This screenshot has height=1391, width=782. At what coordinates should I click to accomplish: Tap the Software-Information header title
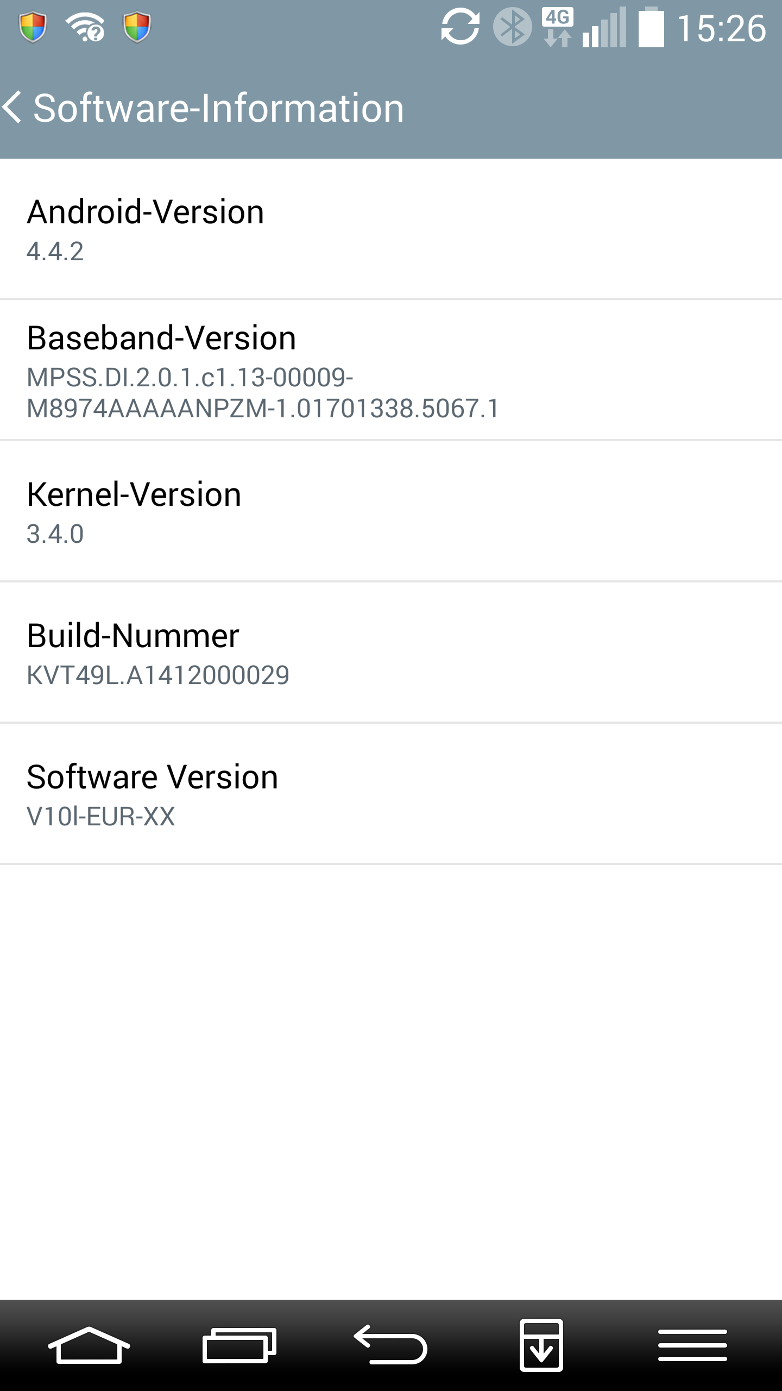pos(219,108)
